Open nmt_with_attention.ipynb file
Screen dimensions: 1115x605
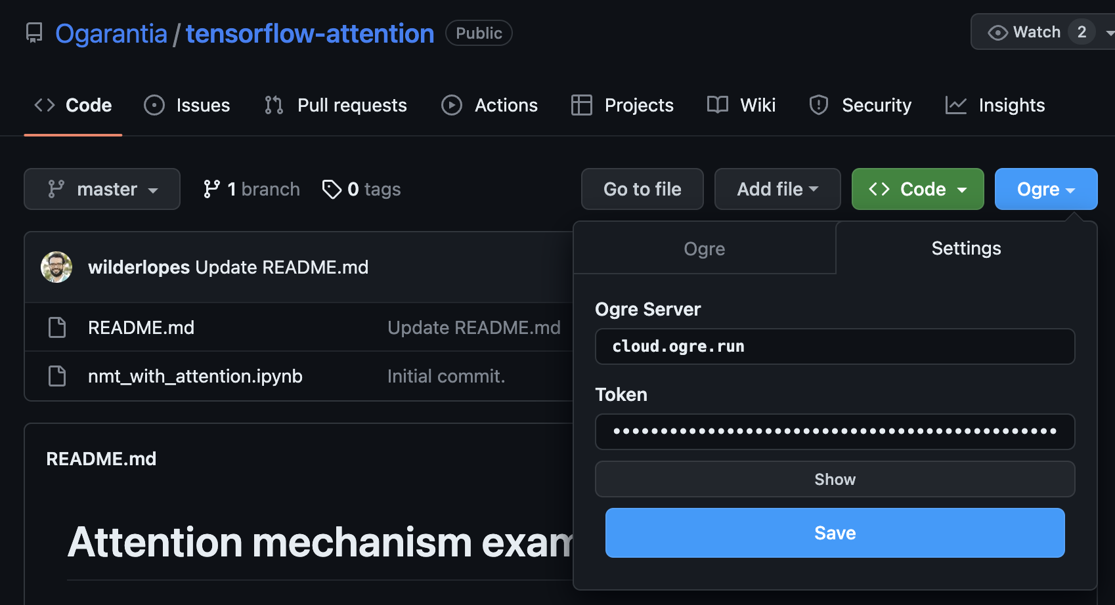pos(195,376)
